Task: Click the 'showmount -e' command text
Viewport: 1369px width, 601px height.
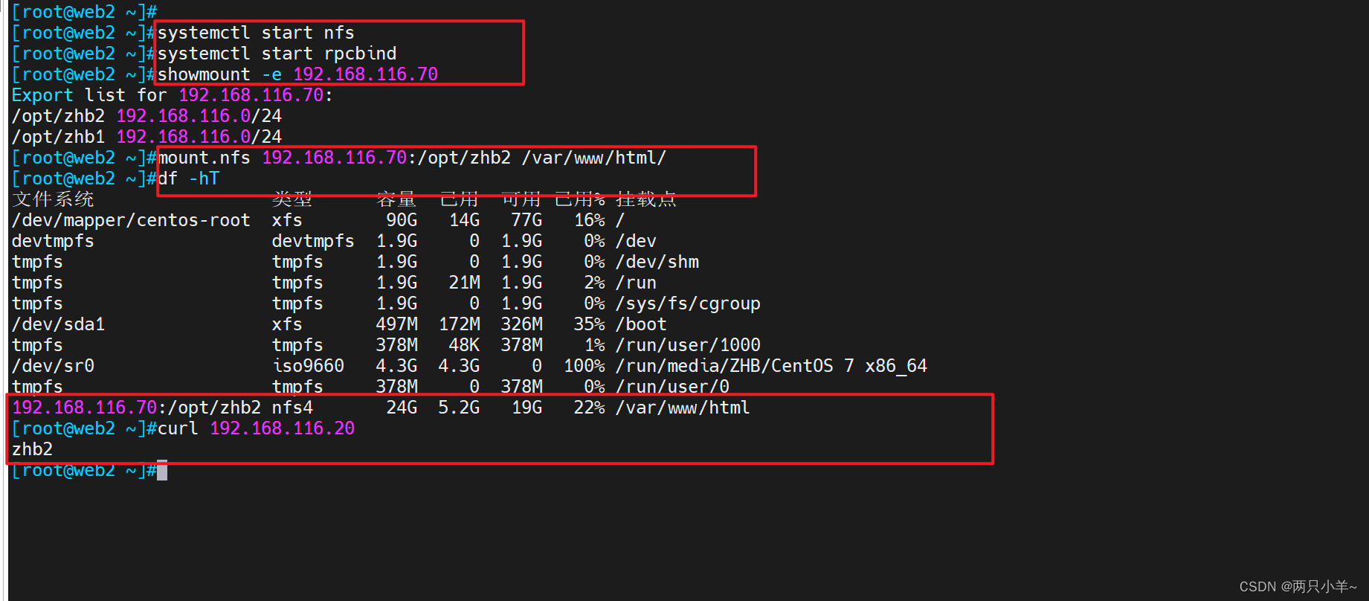Action: [x=220, y=74]
